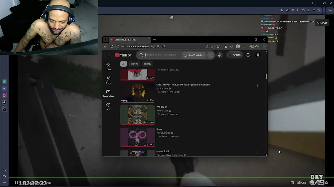Reload the YouTube page
The image size is (334, 187).
coord(112,46)
